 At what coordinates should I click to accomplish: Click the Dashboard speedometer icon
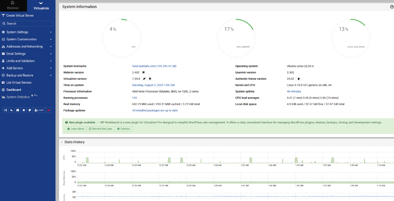click(3, 90)
